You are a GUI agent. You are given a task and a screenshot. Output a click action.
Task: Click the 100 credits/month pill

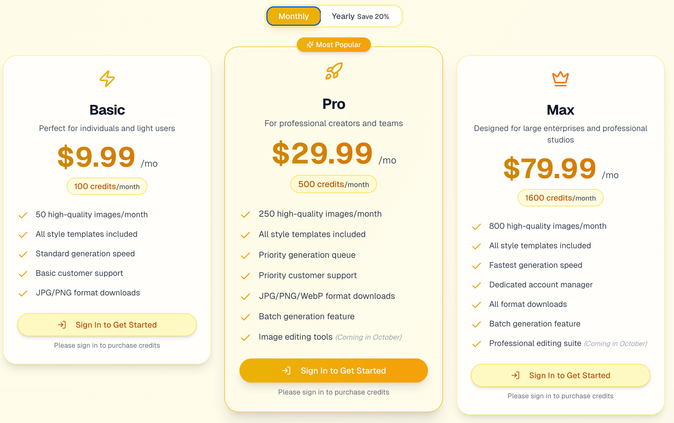tap(107, 186)
